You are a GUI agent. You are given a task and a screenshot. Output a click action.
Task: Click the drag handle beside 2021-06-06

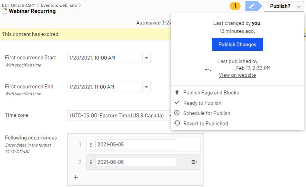click(x=91, y=162)
